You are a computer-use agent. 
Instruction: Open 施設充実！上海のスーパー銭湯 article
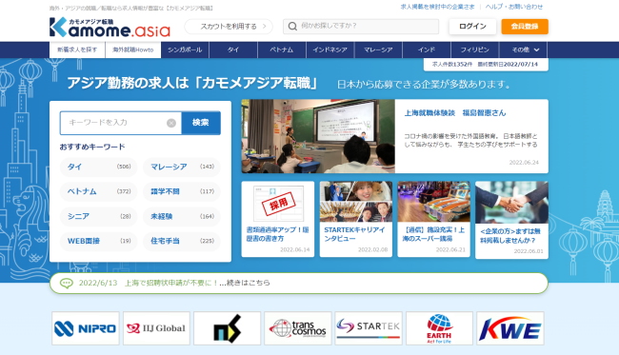coord(433,234)
